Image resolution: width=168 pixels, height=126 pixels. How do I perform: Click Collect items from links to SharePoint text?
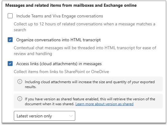point(61,72)
